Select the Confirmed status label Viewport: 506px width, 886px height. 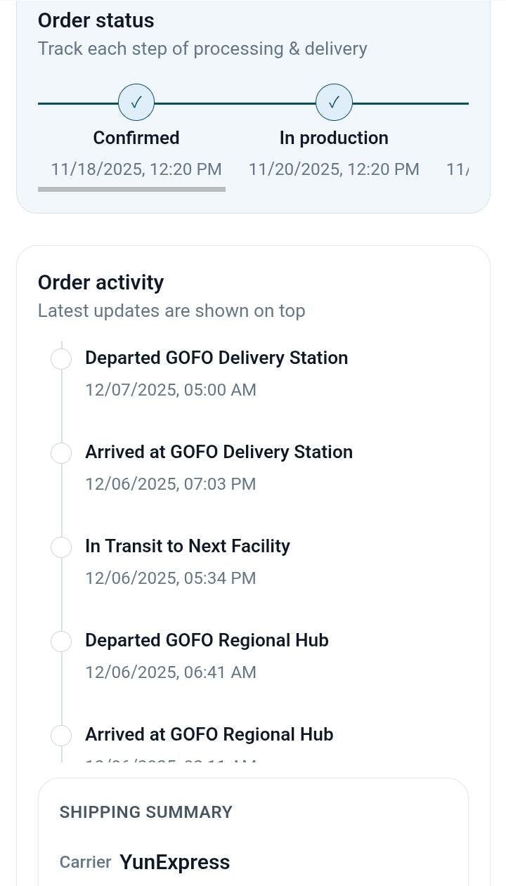point(136,138)
